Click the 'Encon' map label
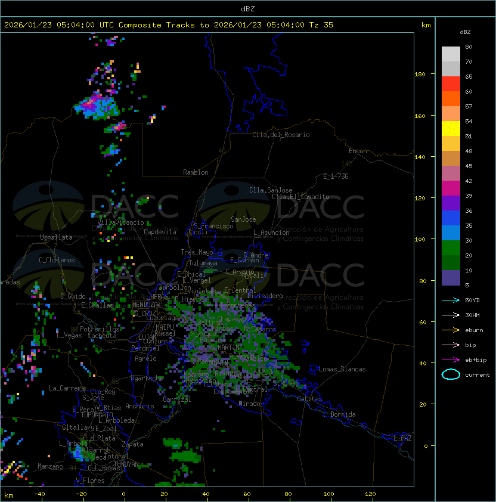Screen dimensions: 496x502 tap(358, 151)
